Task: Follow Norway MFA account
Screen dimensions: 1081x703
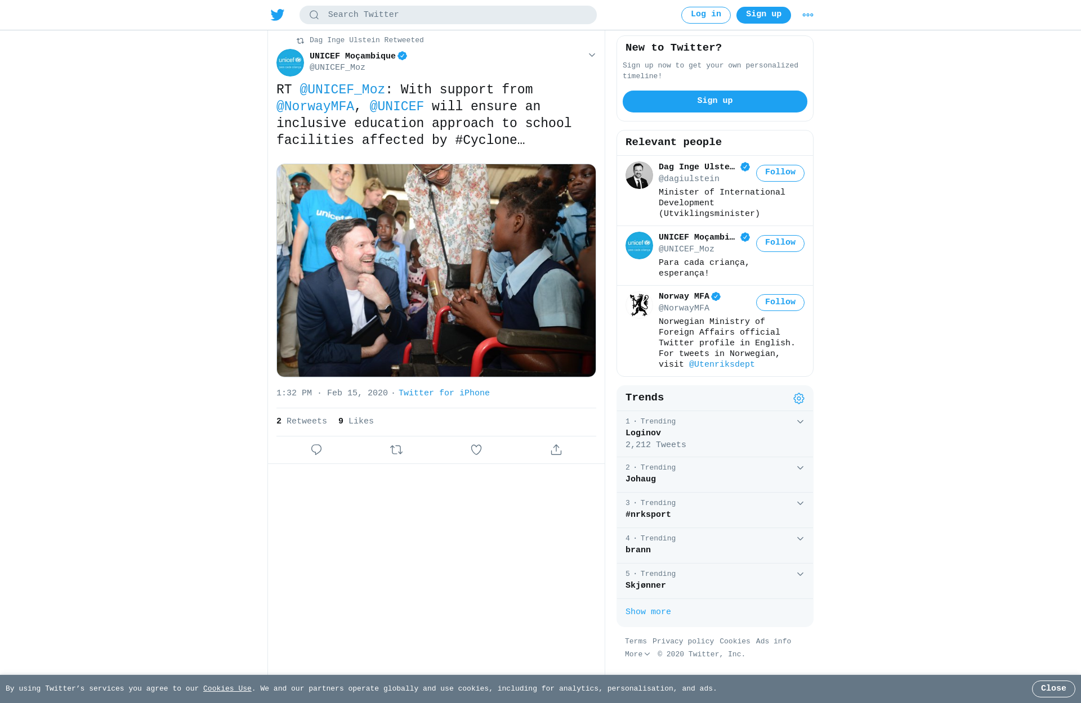Action: pyautogui.click(x=780, y=303)
